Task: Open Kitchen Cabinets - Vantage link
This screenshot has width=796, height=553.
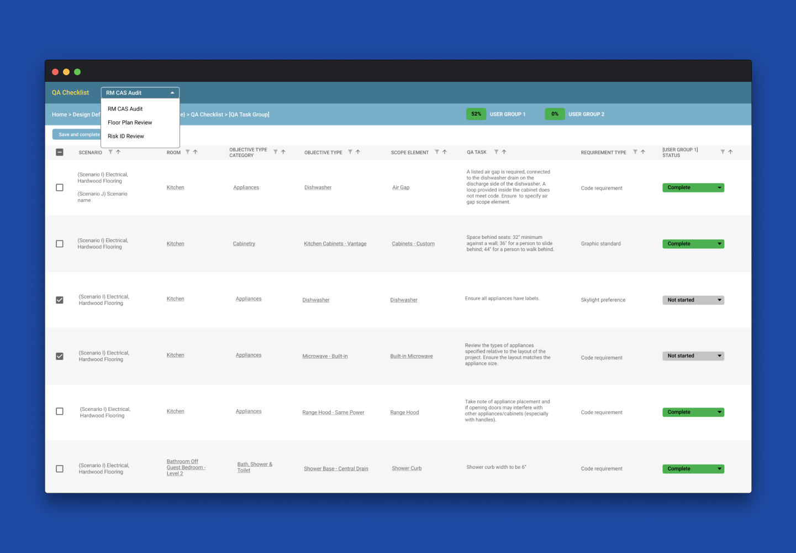Action: (x=335, y=244)
